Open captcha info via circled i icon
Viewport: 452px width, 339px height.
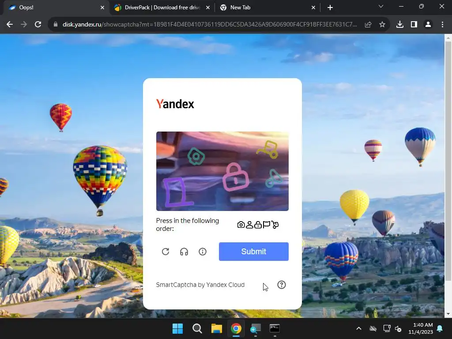coord(203,252)
